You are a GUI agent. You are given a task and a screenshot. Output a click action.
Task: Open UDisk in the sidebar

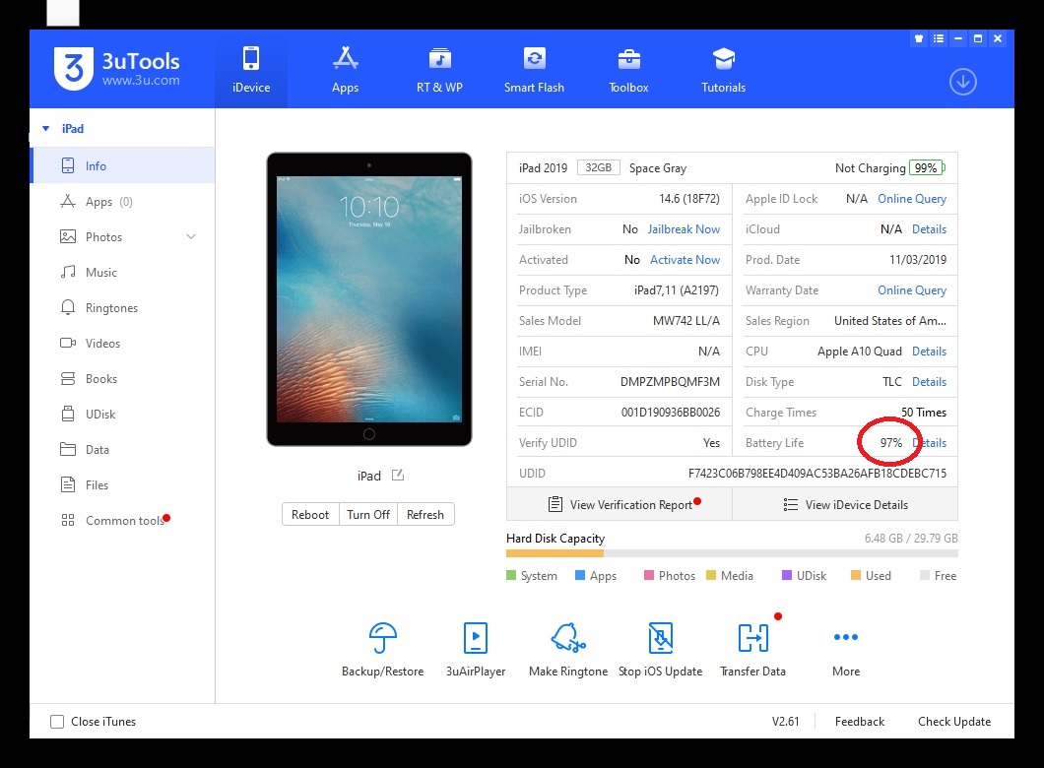[122, 414]
